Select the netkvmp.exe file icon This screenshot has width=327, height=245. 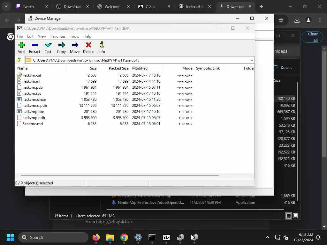tap(19, 111)
